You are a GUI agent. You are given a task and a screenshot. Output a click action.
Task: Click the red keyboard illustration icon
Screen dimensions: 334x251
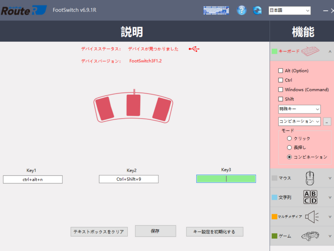[310, 51]
